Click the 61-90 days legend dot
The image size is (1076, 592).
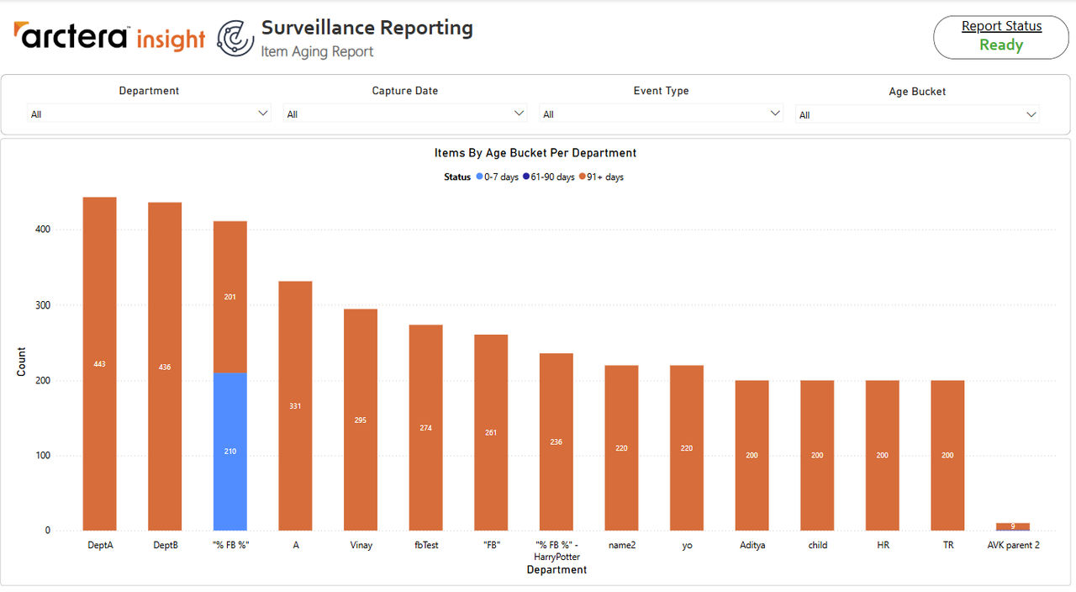tap(526, 177)
